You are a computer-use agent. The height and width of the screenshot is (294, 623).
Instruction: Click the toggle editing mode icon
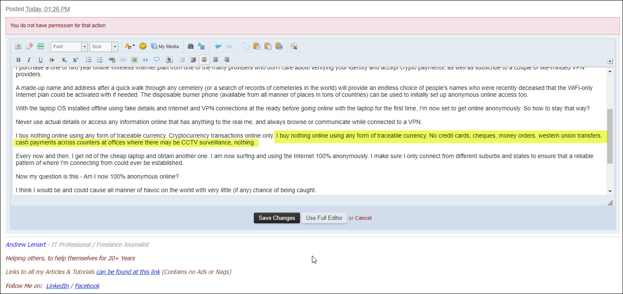(x=41, y=46)
